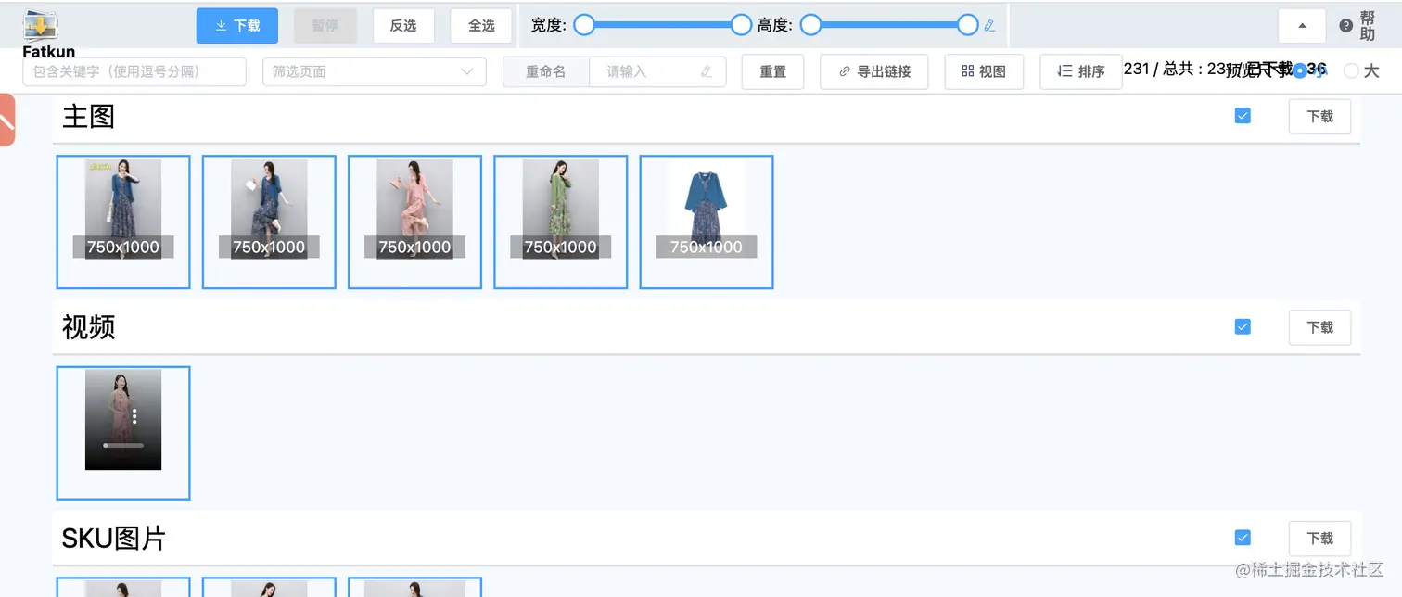Open the three-dot menu on video thumbnail
This screenshot has height=597, width=1402.
click(x=134, y=416)
